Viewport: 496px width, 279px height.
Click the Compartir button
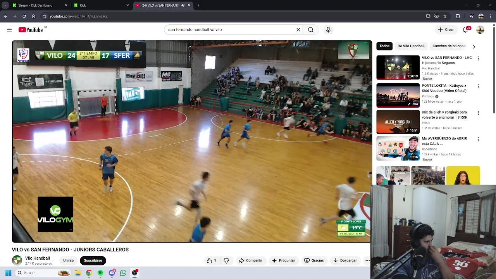[250, 260]
